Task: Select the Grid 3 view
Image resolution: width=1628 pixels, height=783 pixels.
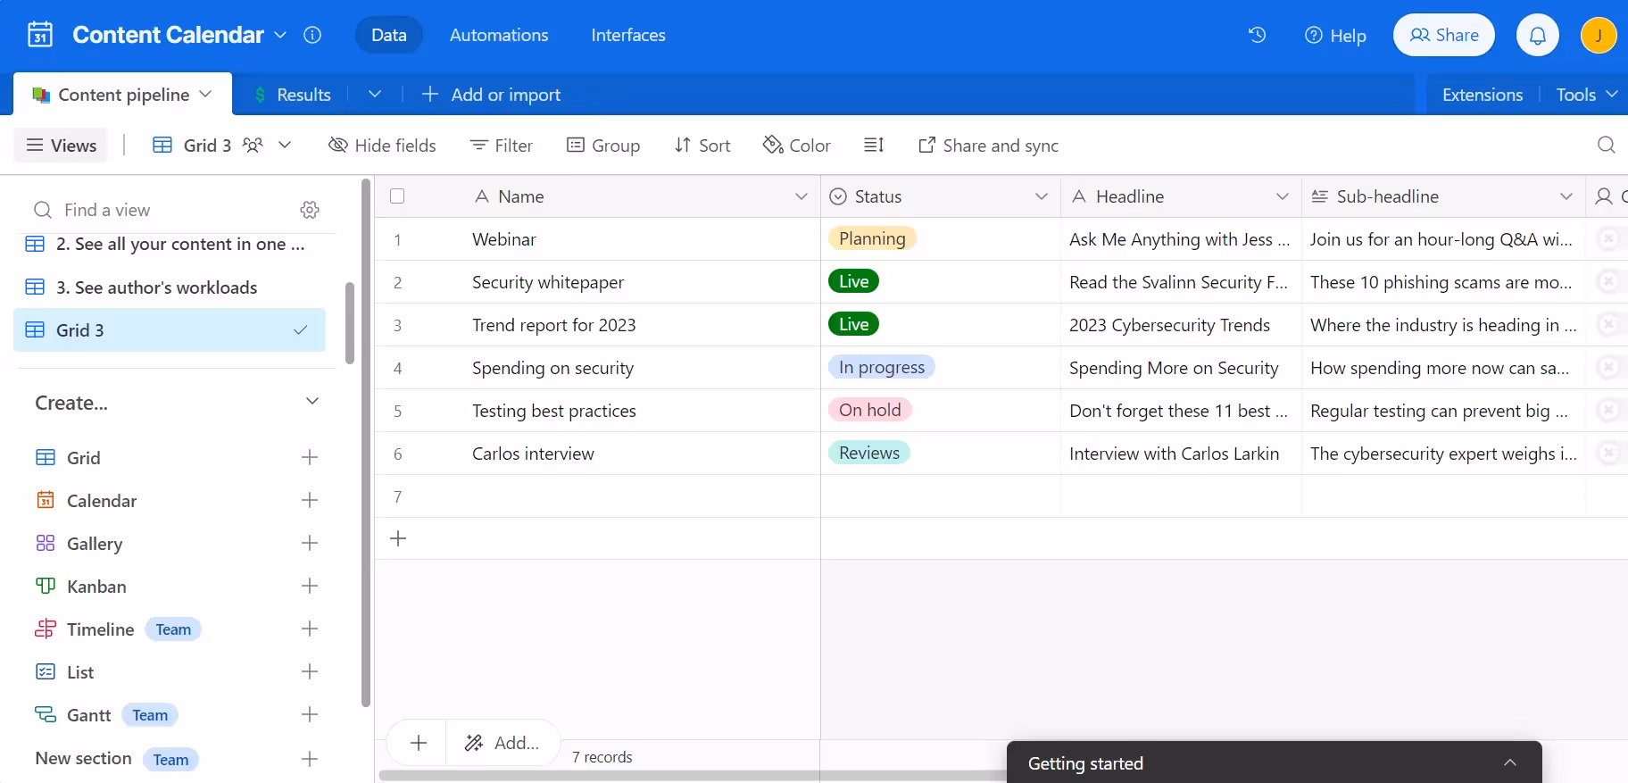Action: 170,330
